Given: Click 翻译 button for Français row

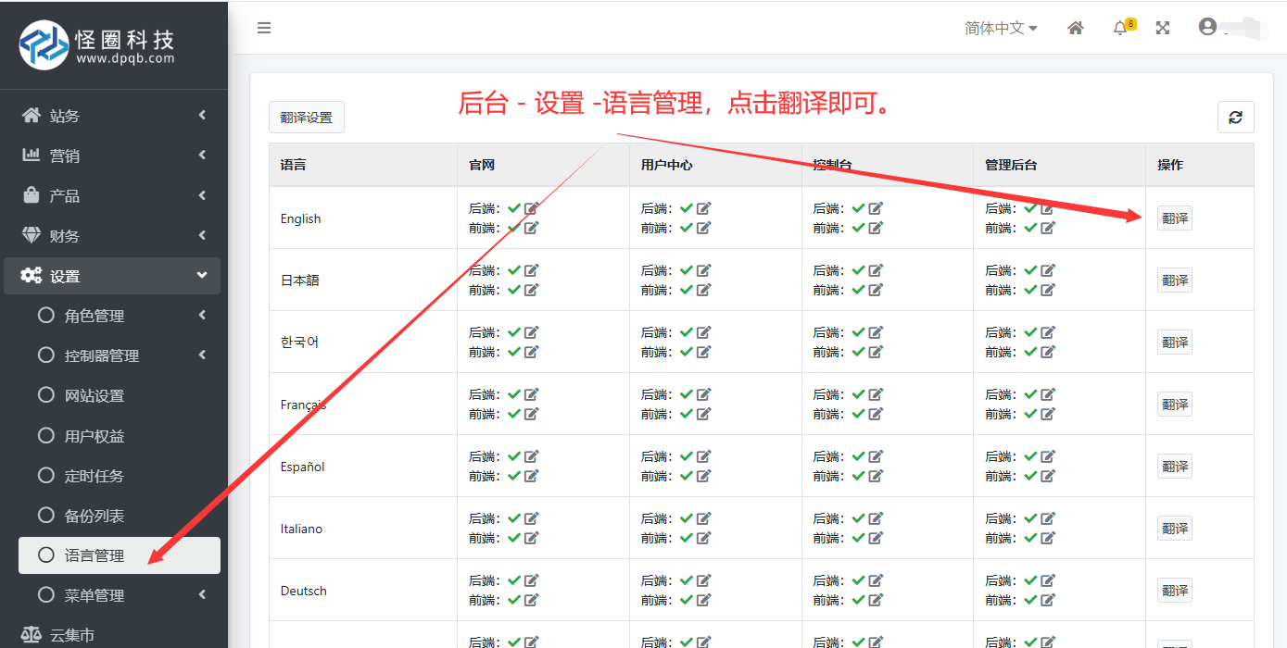Looking at the screenshot, I should [1174, 405].
